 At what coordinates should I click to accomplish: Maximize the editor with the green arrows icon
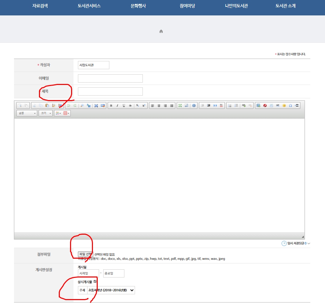coord(180,106)
